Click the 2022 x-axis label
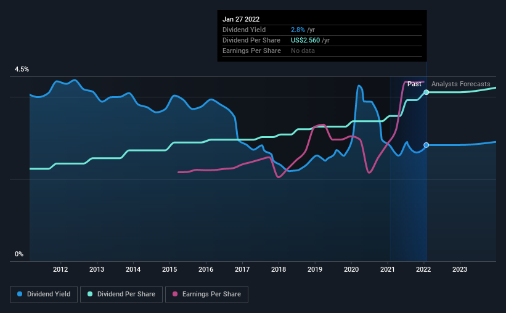 (x=423, y=269)
